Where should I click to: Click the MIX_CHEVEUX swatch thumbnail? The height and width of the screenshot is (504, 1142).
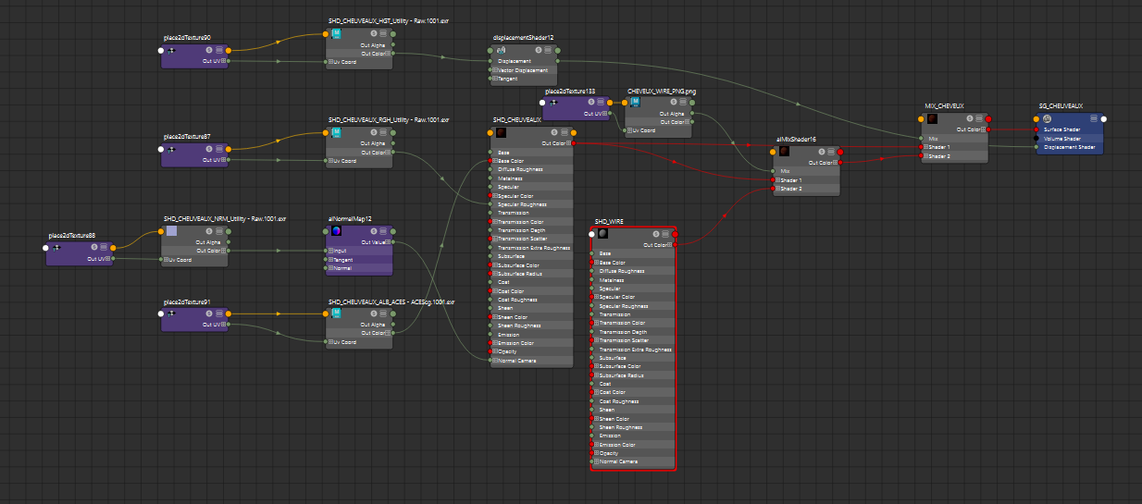(x=933, y=118)
